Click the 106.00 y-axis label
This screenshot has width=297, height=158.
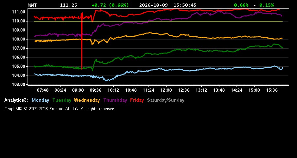click(19, 58)
